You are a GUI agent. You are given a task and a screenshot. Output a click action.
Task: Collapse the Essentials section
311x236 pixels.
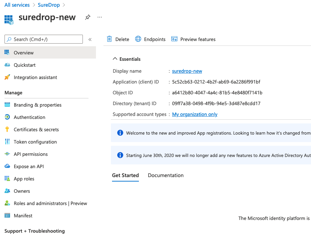click(x=115, y=59)
